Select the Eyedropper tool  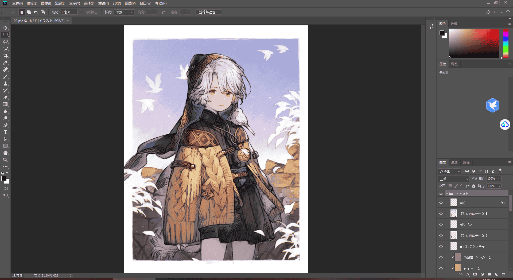[5, 63]
